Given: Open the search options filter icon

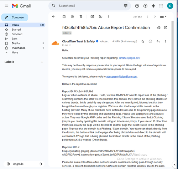Looking at the screenshot, I should (126, 6).
